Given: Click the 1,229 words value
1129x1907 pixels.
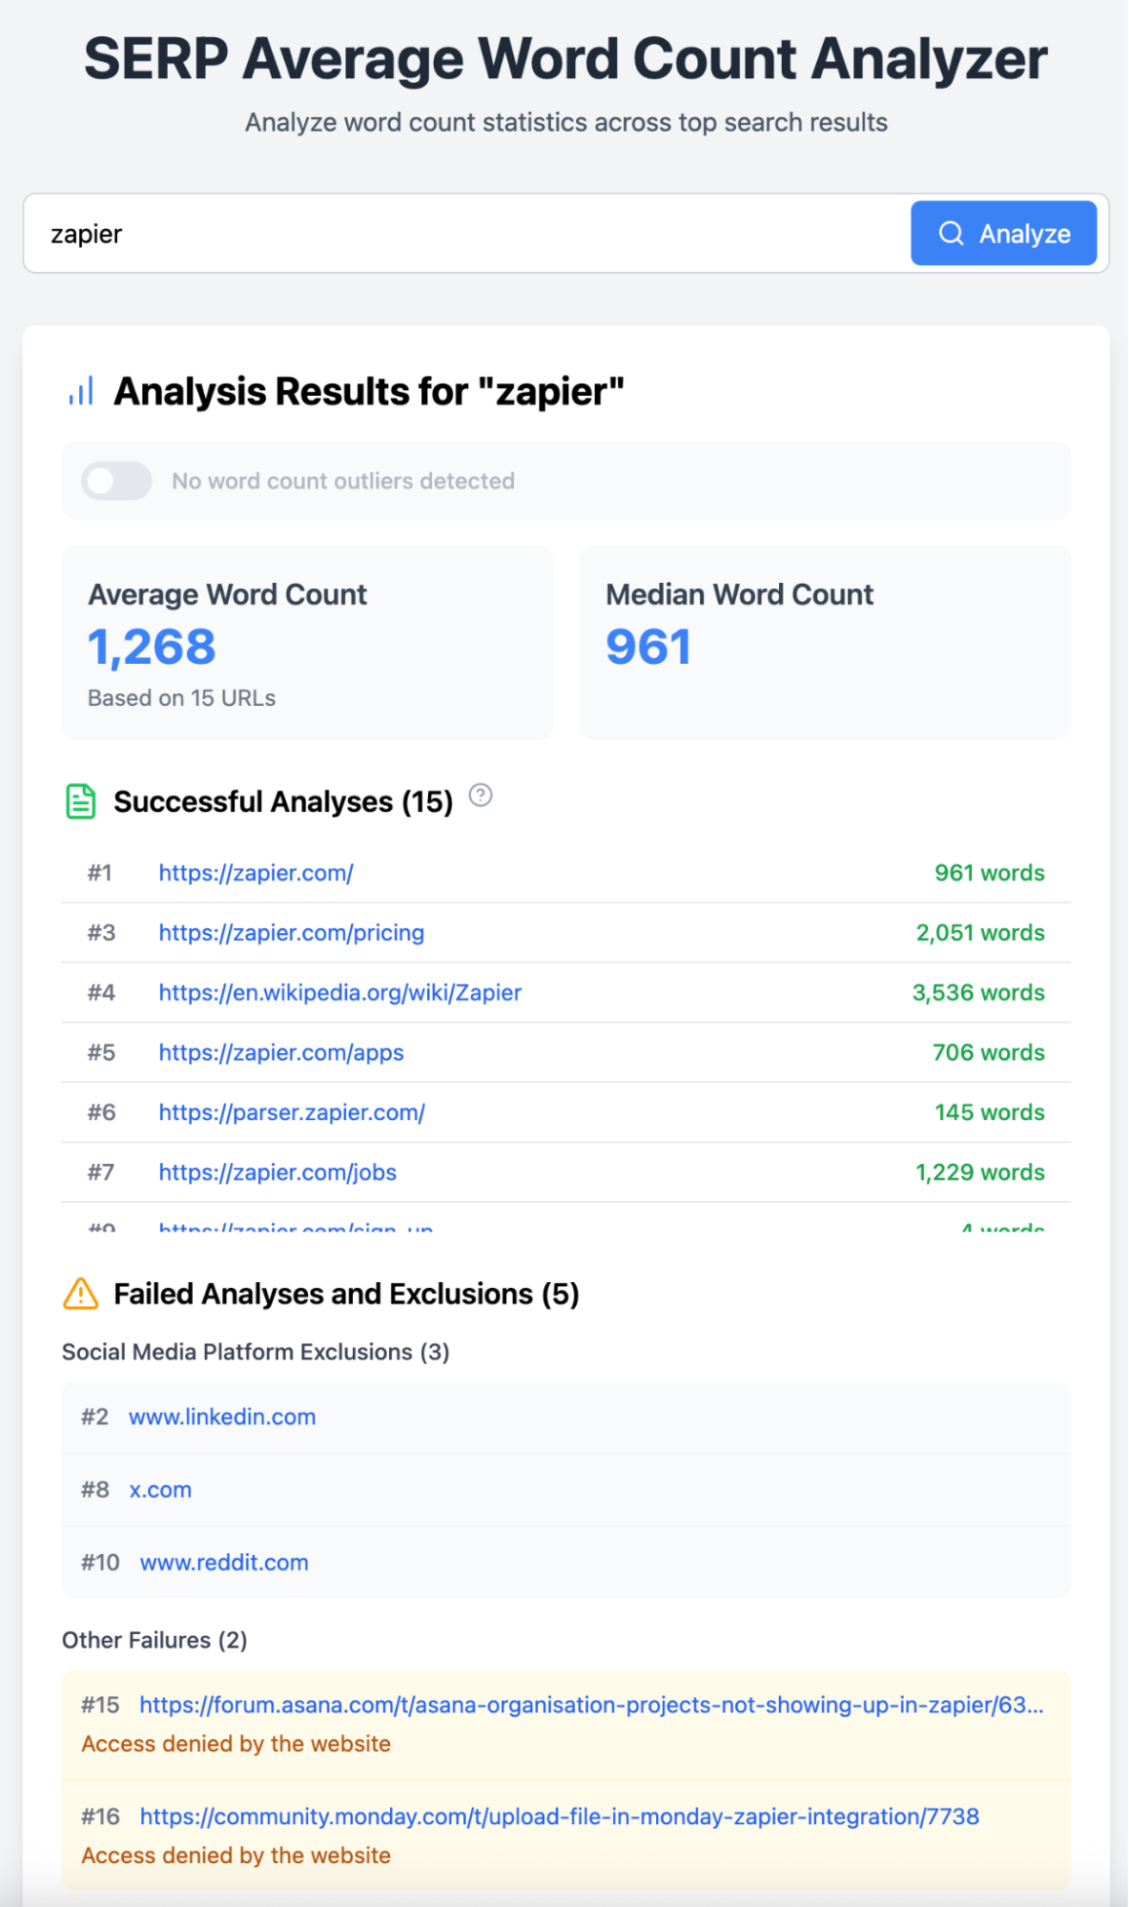Looking at the screenshot, I should [980, 1172].
